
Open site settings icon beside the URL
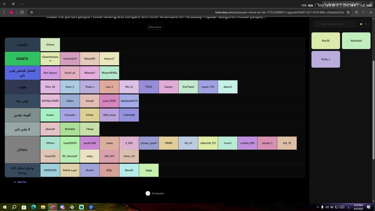coord(348,12)
